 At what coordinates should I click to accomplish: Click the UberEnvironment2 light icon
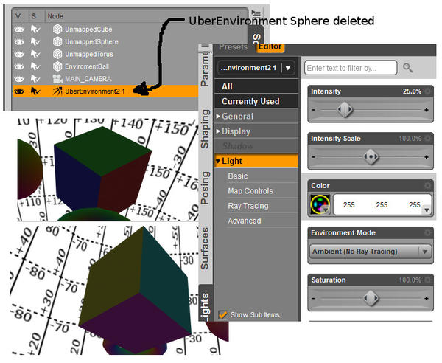pos(57,91)
